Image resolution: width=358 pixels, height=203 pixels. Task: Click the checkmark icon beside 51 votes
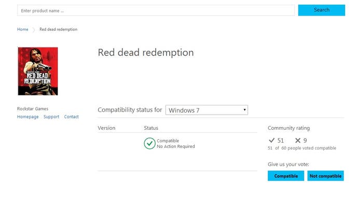pos(271,140)
